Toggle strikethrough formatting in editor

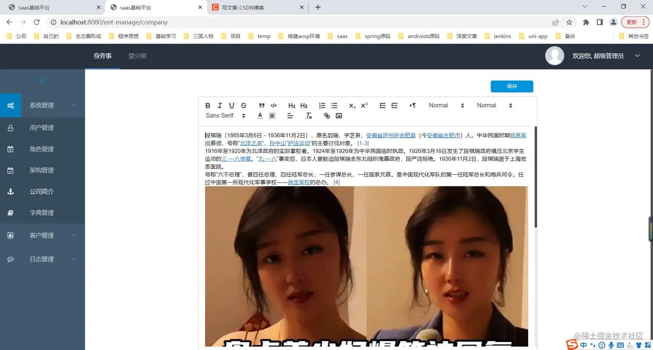point(244,106)
